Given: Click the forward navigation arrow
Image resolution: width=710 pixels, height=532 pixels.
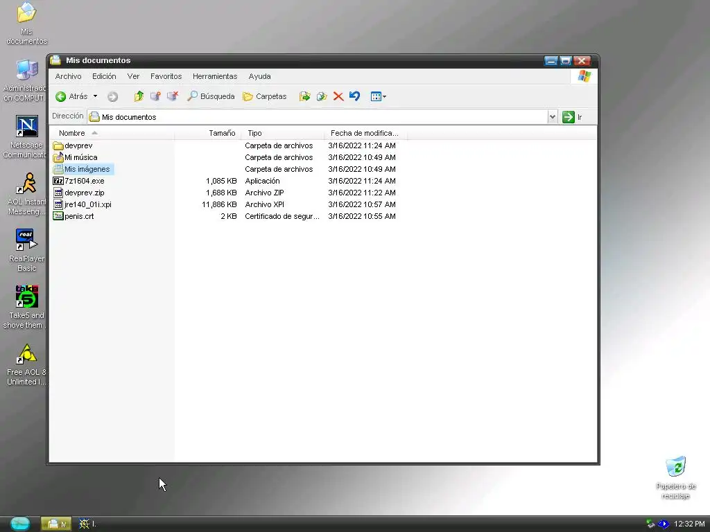Looking at the screenshot, I should click(x=113, y=96).
